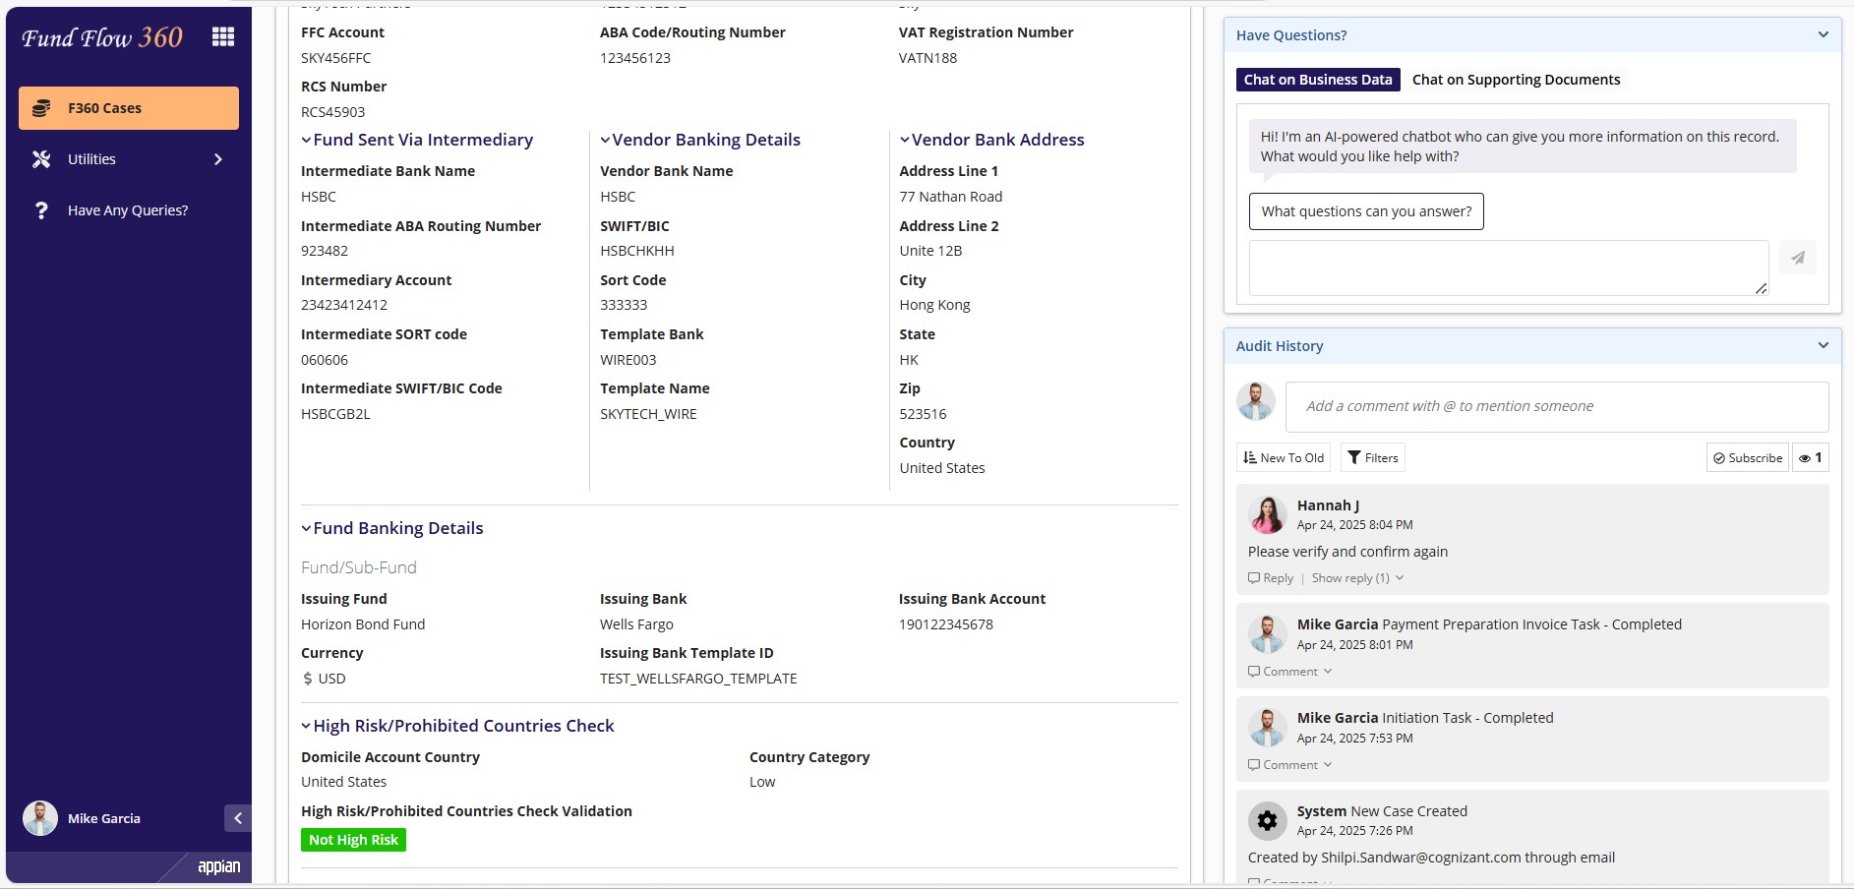1854x889 pixels.
Task: Click the System gear avatar icon
Action: pyautogui.click(x=1267, y=820)
